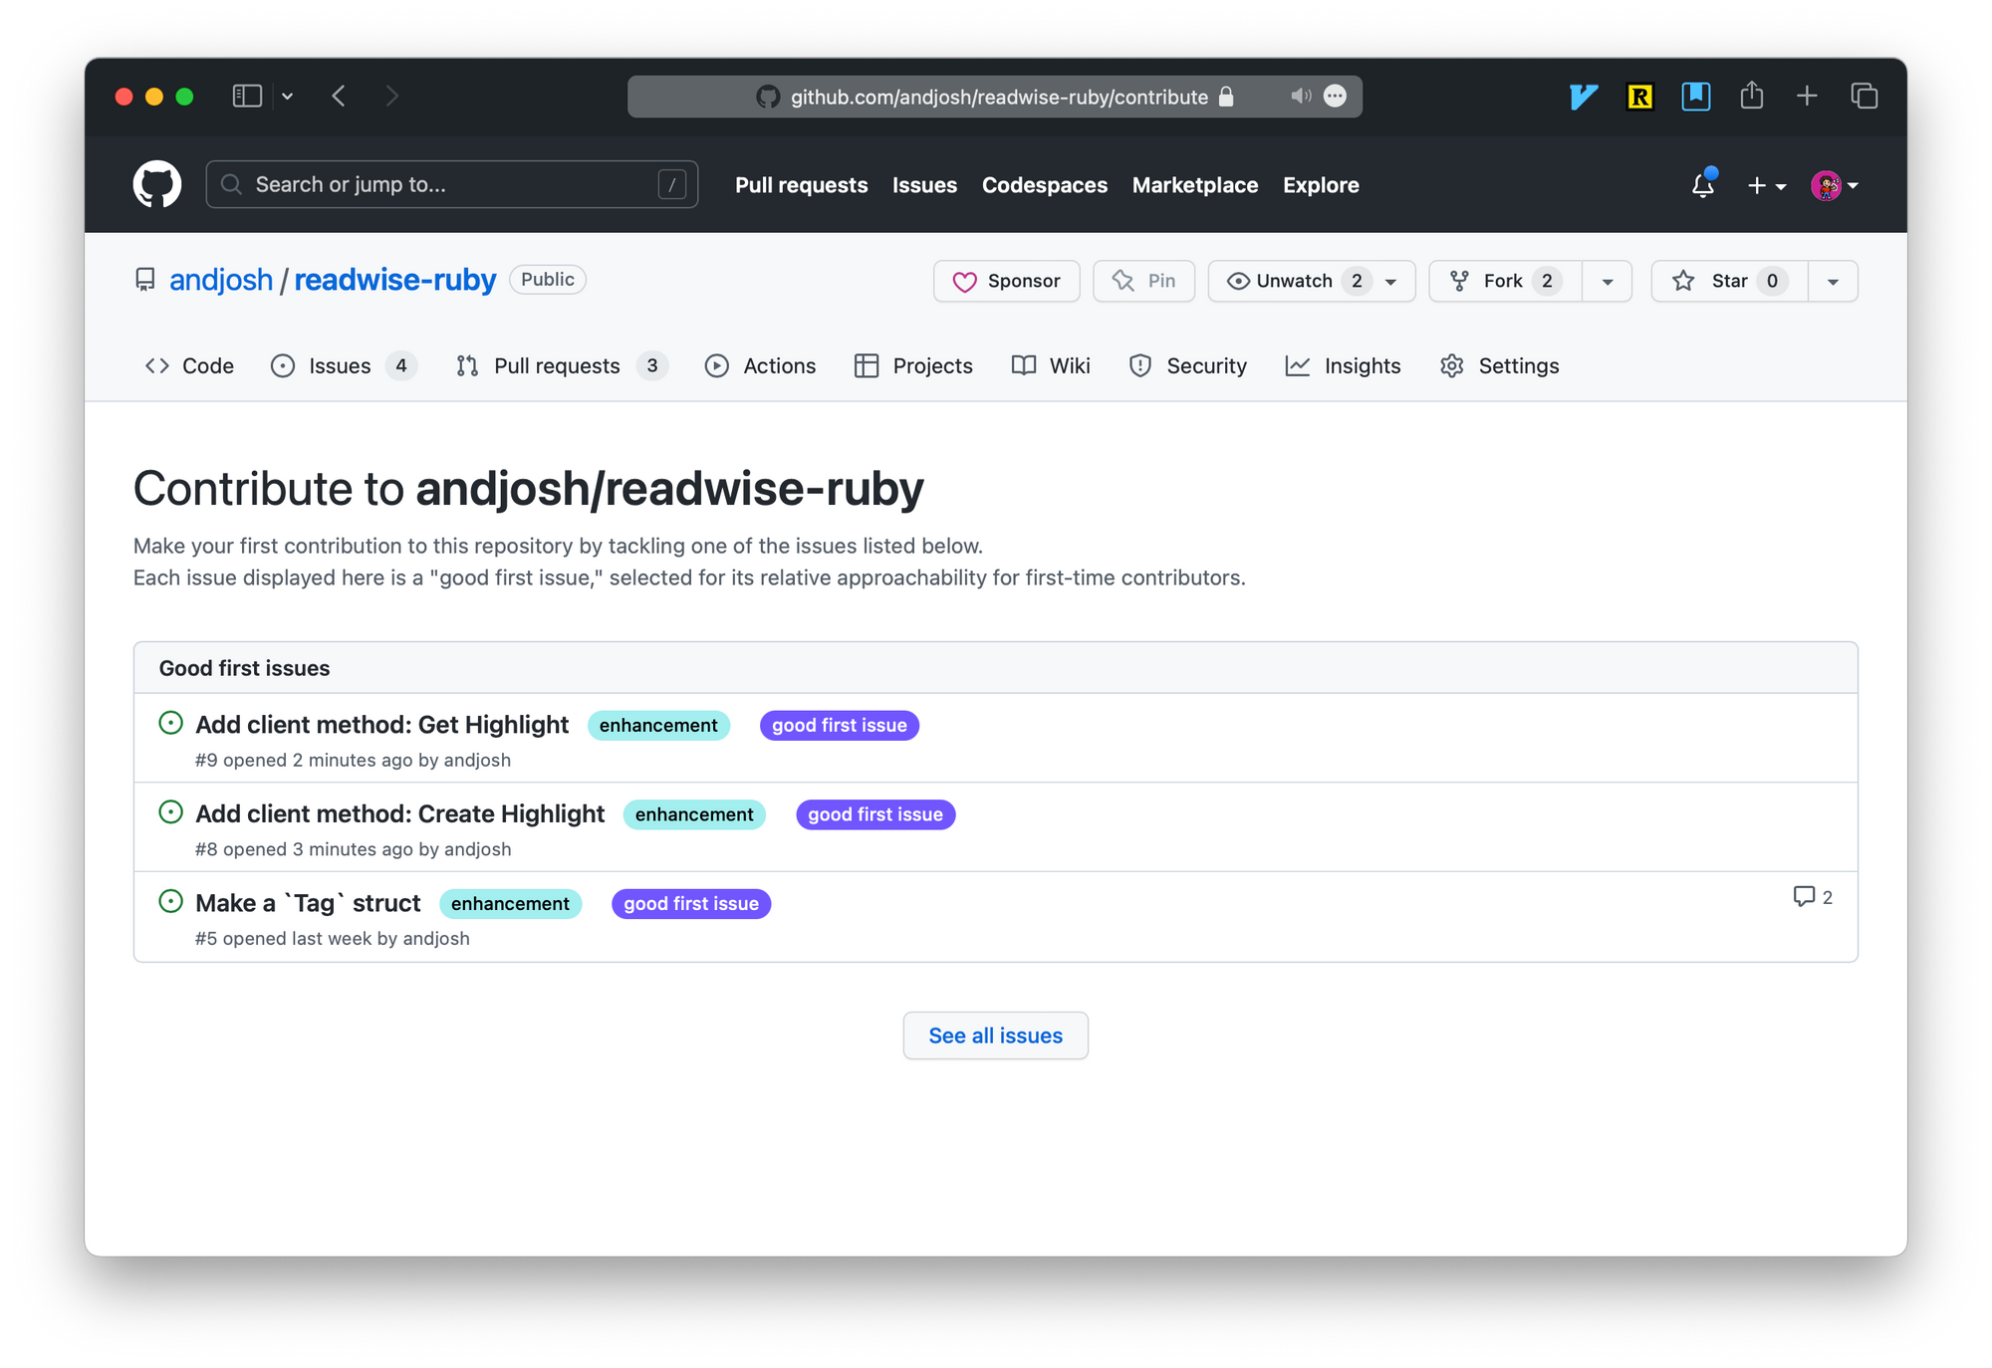Toggle the Safari sidebar icon
Viewport: 1992px width, 1368px height.
[x=247, y=97]
